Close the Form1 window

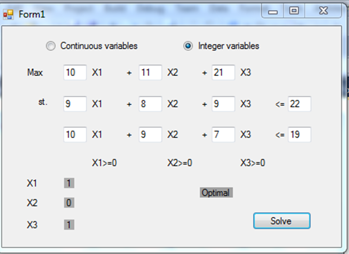(323, 11)
